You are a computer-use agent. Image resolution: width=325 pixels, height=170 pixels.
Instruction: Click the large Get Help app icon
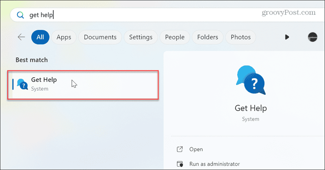point(251,80)
